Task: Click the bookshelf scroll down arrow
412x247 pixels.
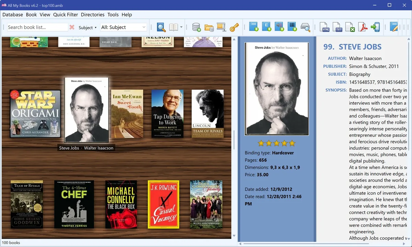Action: (234, 236)
